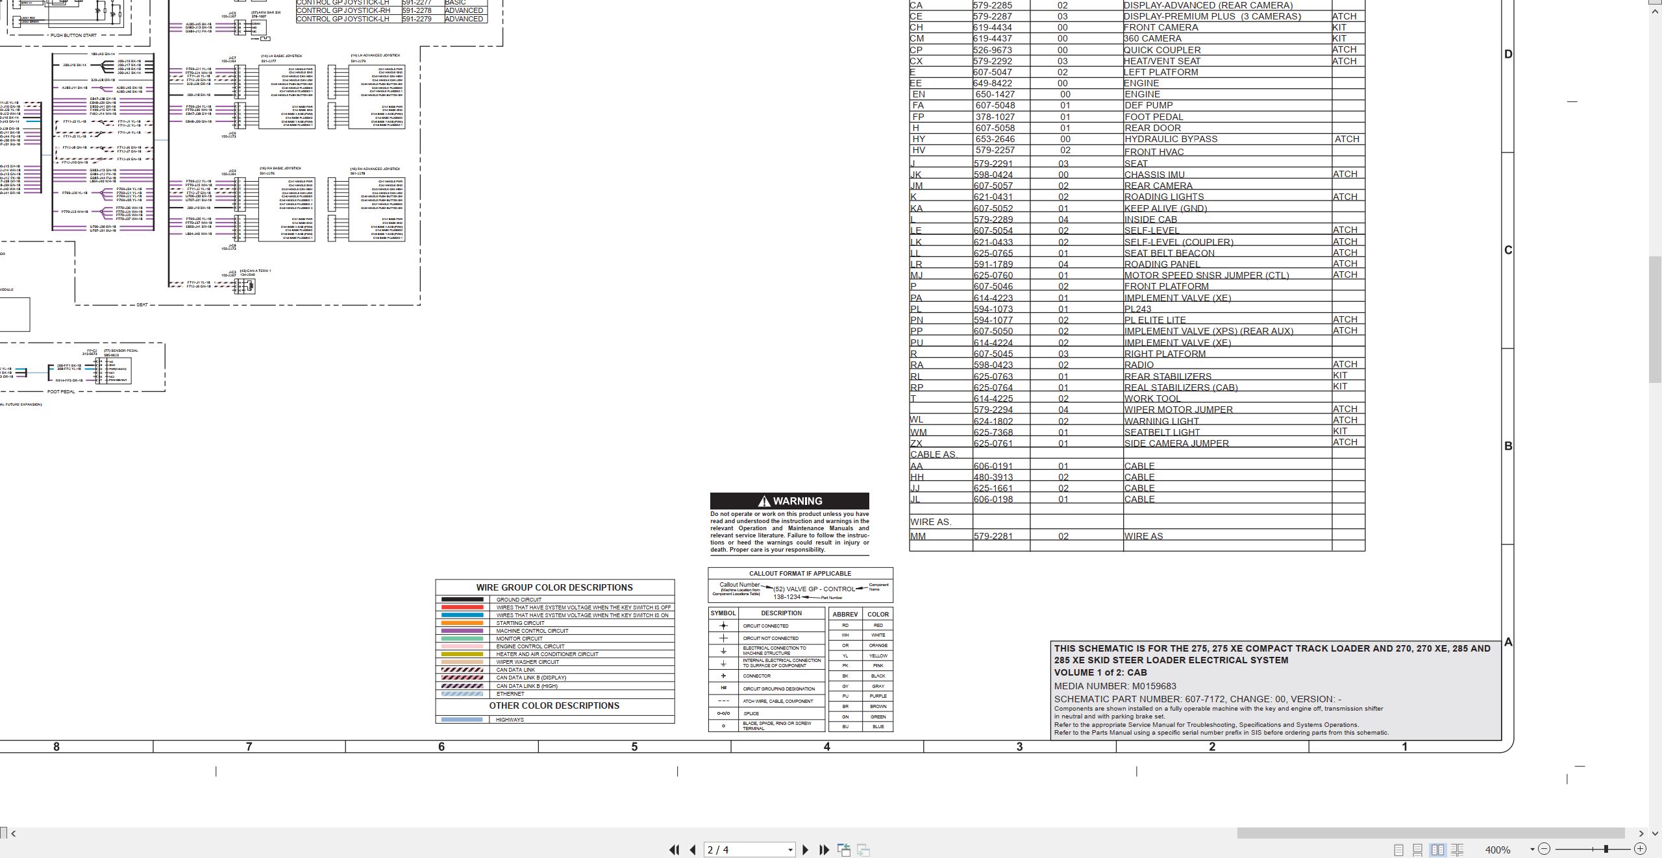Click part number 579-2291 for SEAT
The height and width of the screenshot is (858, 1662).
coord(993,164)
